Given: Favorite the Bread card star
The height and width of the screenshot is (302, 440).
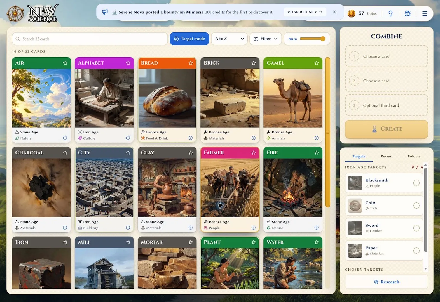Looking at the screenshot, I should pos(191,63).
